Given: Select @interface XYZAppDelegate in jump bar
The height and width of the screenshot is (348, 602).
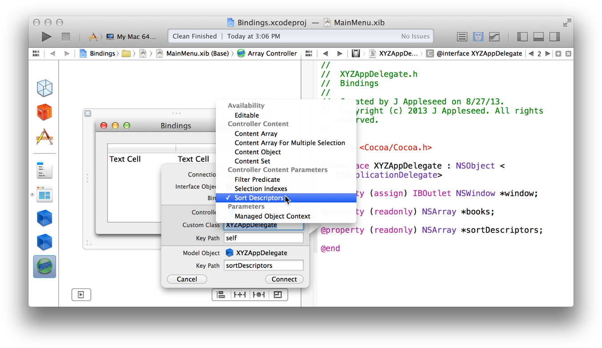Looking at the screenshot, I should point(474,53).
